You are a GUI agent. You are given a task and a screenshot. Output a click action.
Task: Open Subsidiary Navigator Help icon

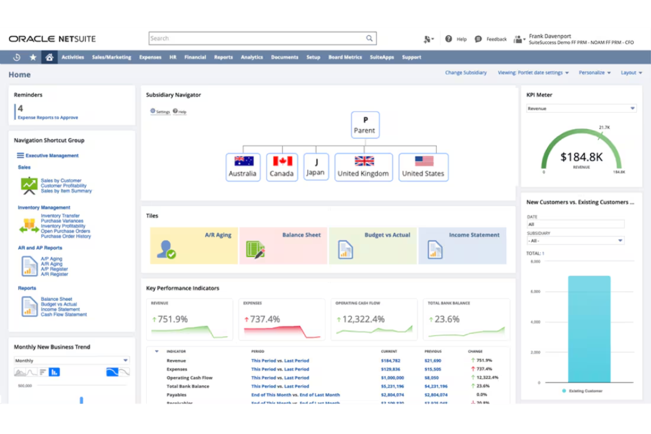tap(175, 111)
